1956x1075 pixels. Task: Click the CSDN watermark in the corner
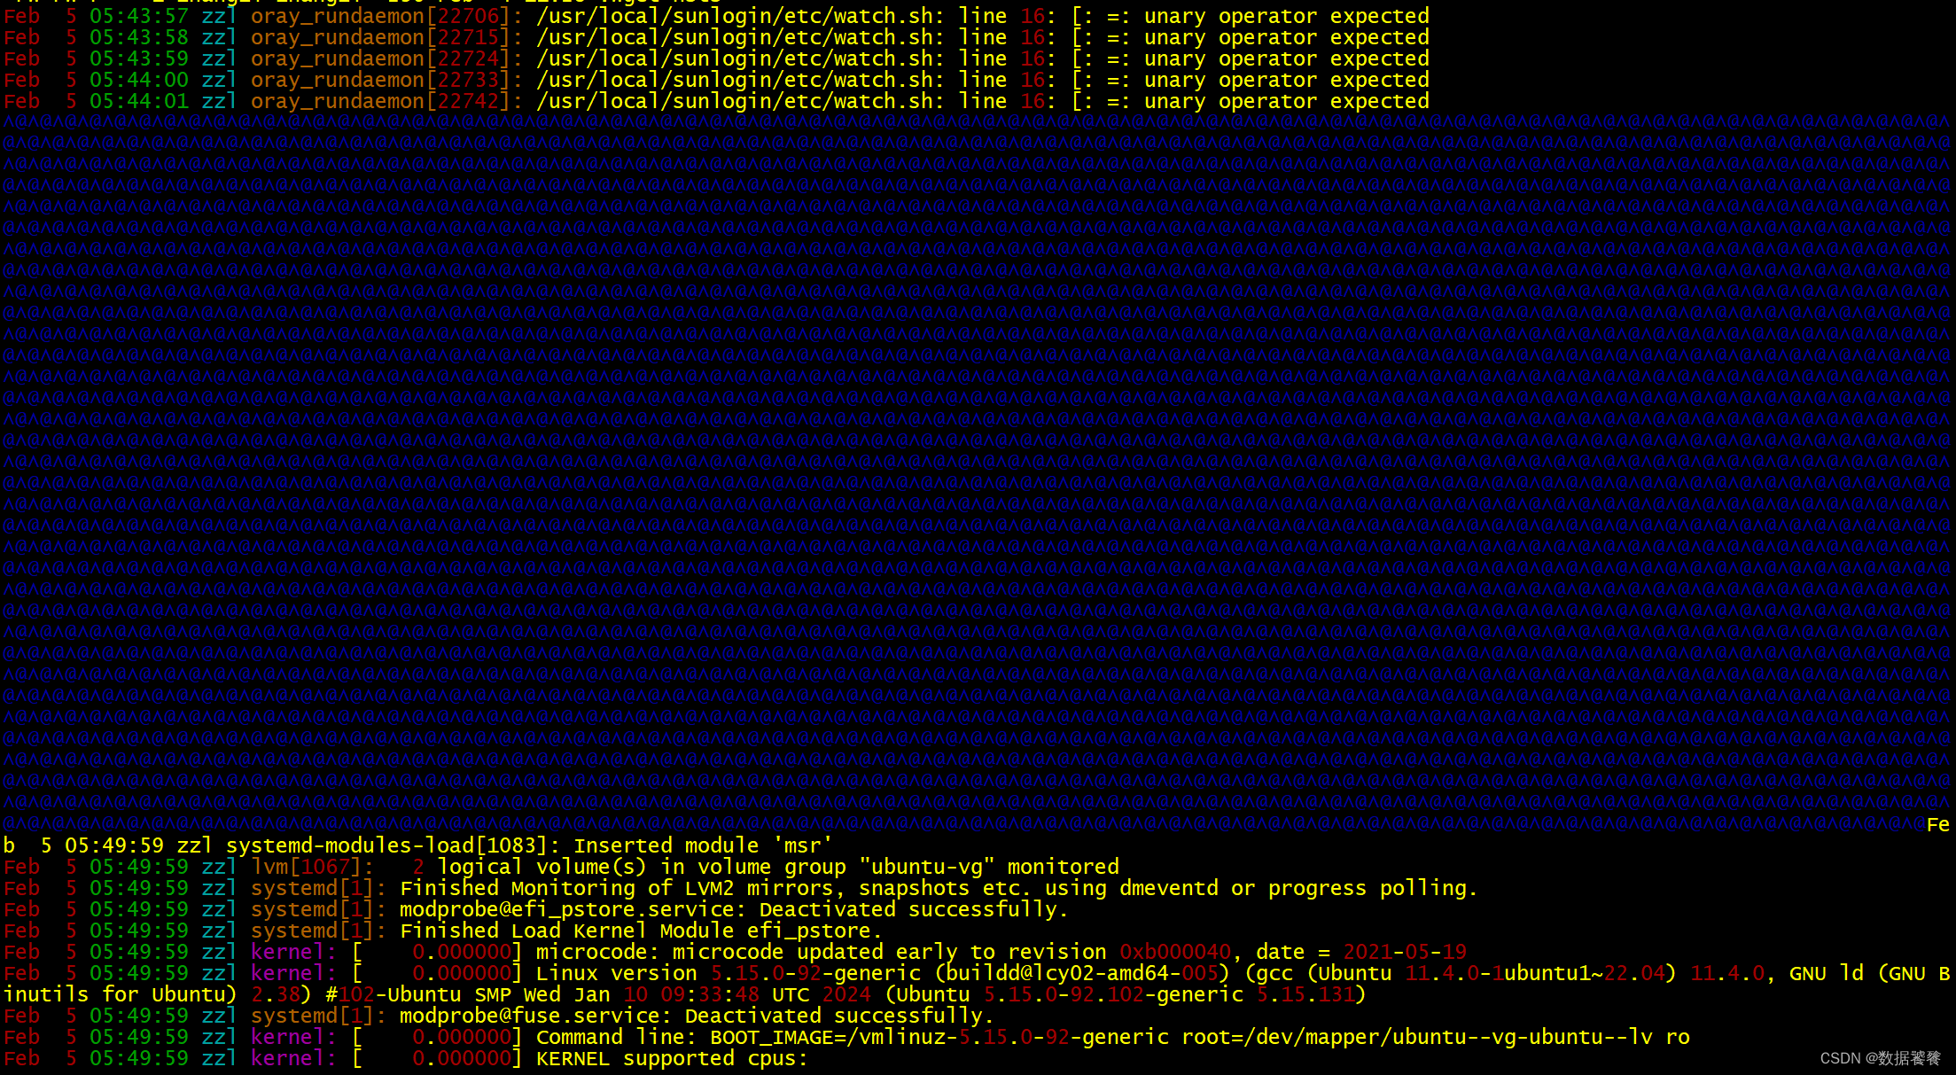click(1880, 1058)
